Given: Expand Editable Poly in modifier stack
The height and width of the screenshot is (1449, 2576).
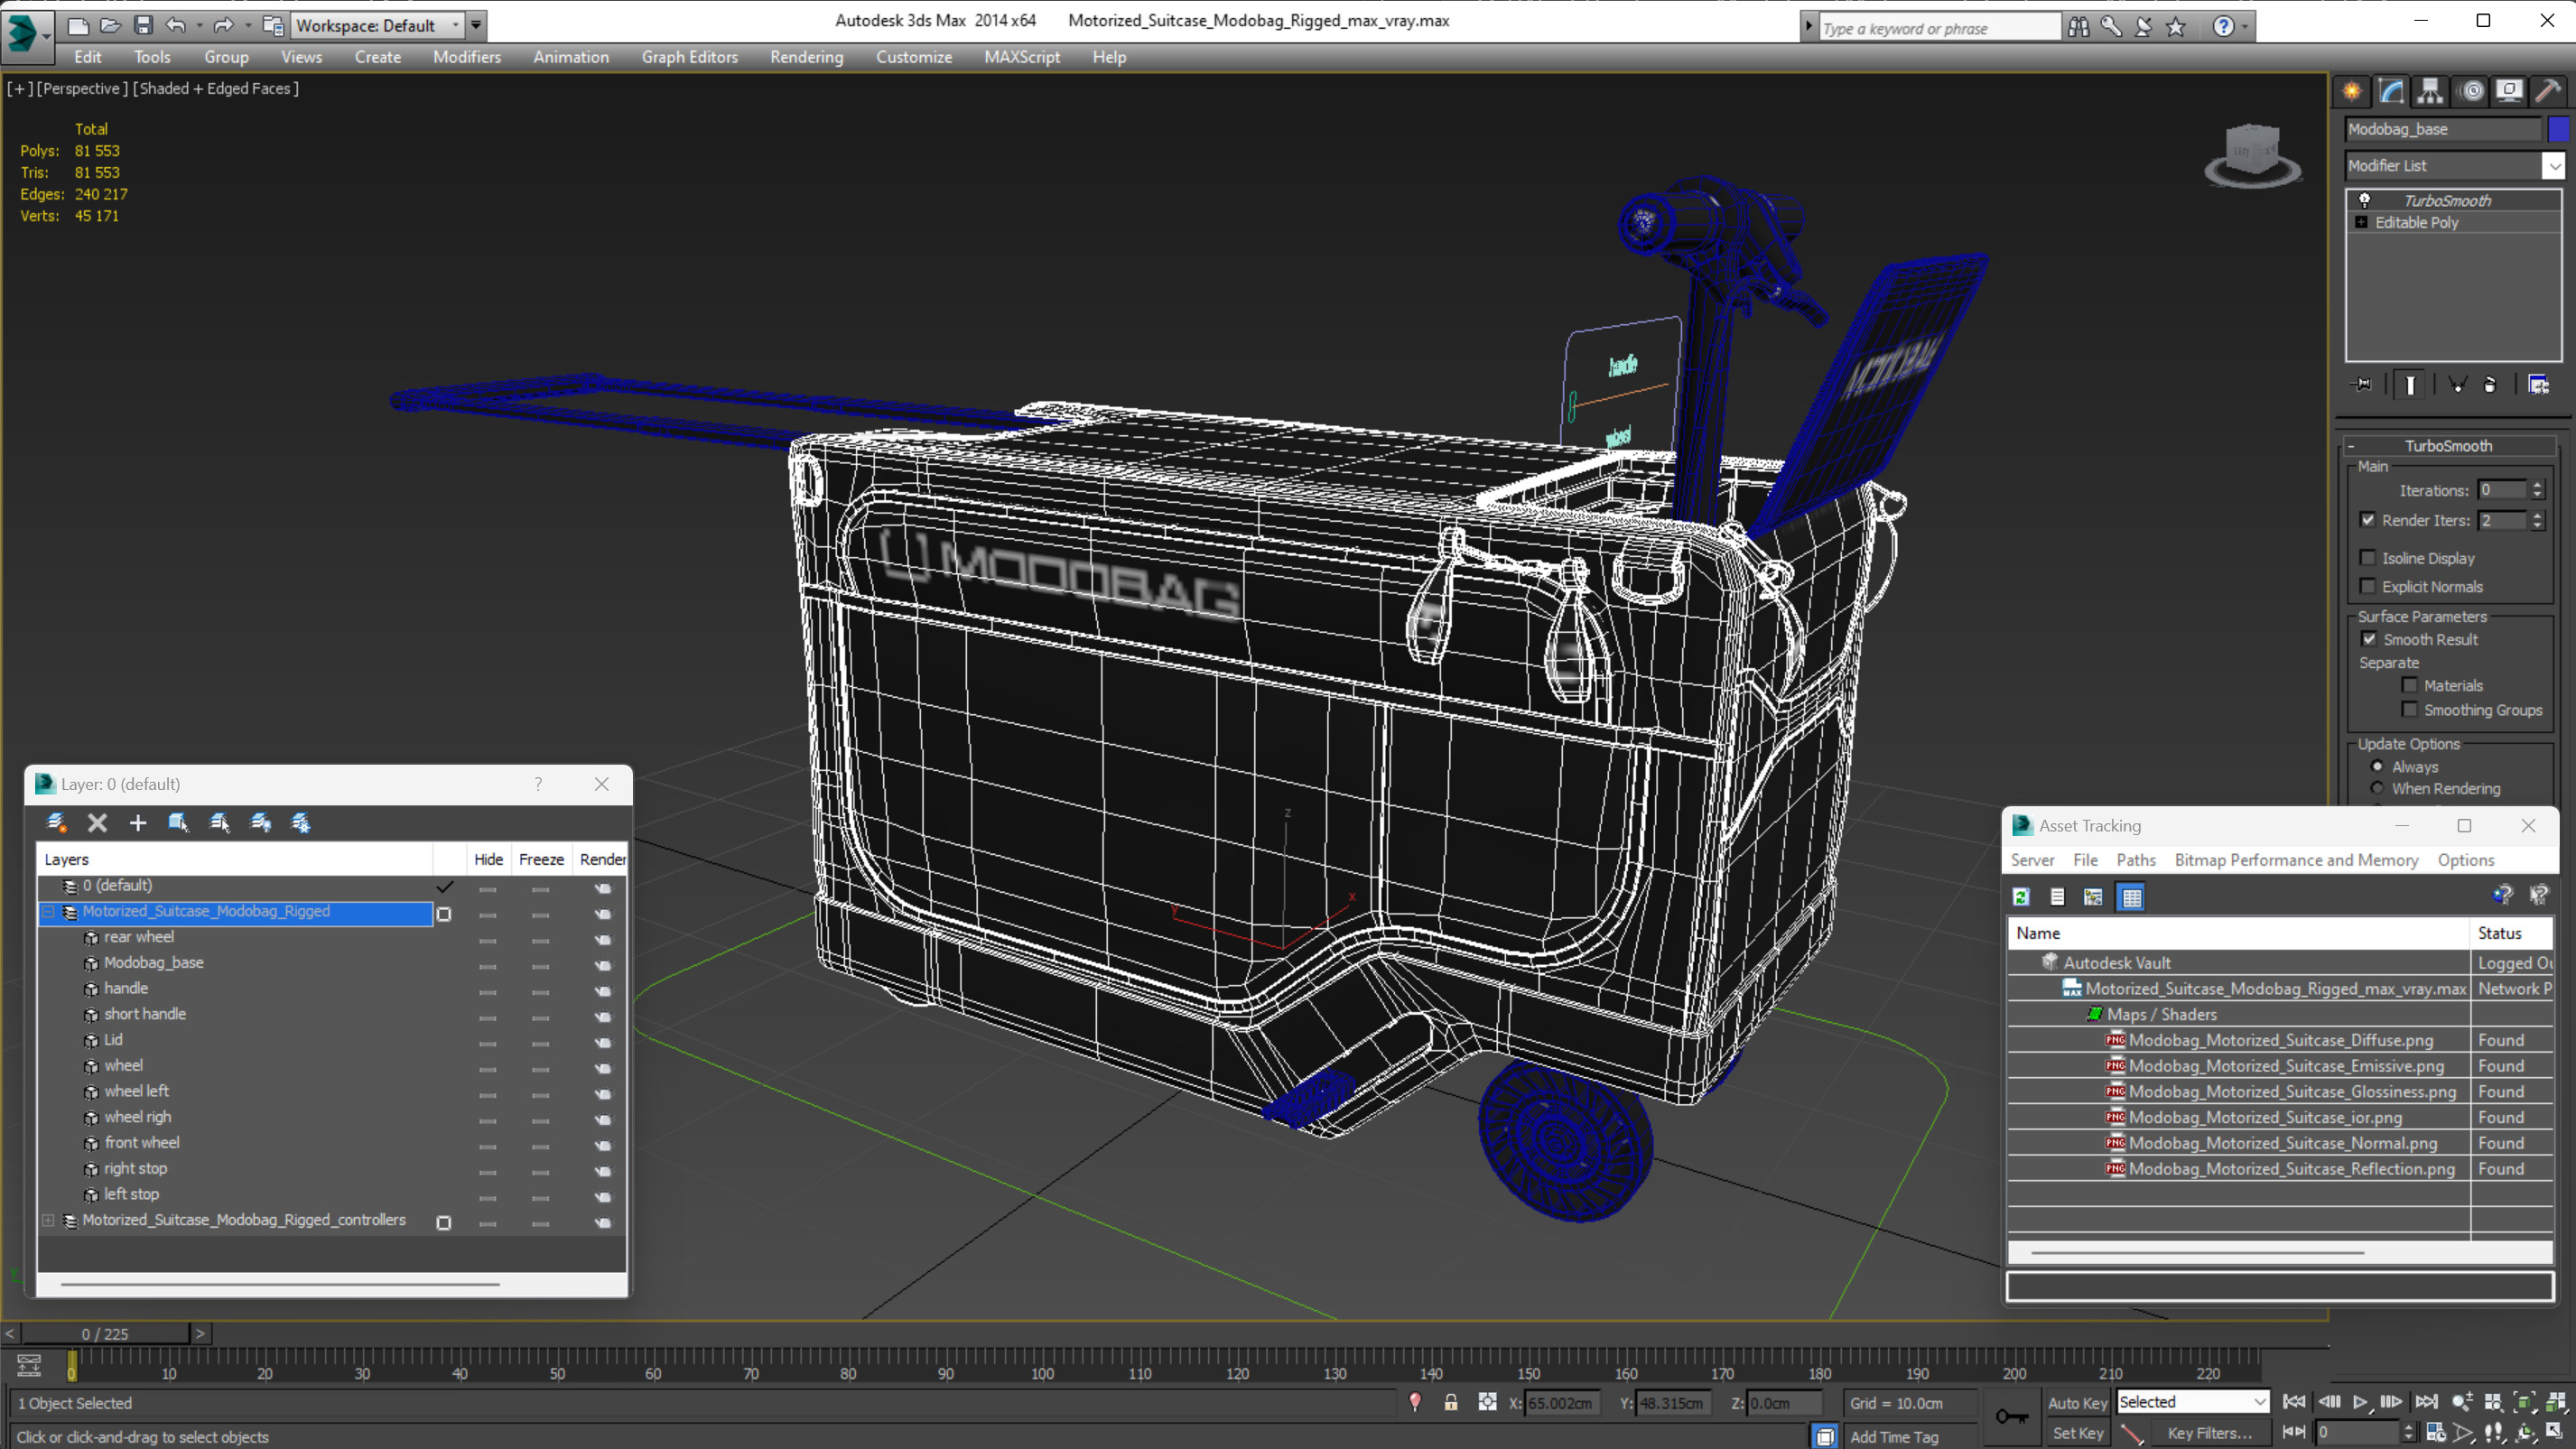Looking at the screenshot, I should (2362, 222).
